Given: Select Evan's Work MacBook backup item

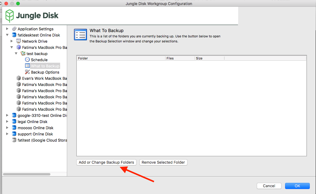Looking at the screenshot, I should click(44, 79).
